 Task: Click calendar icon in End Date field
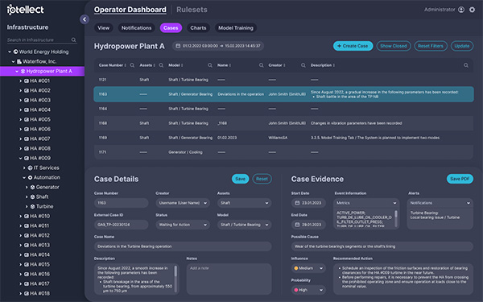(x=297, y=225)
